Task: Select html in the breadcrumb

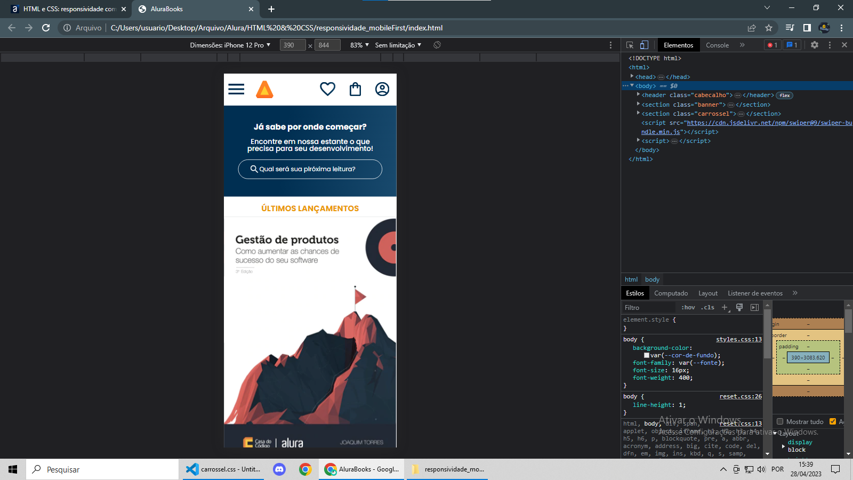Action: (631, 279)
